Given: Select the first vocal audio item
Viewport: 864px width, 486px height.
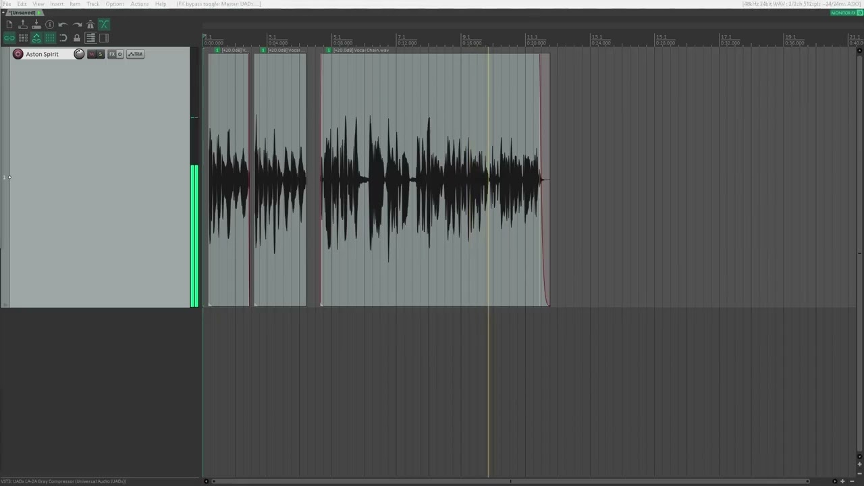Looking at the screenshot, I should (228, 179).
